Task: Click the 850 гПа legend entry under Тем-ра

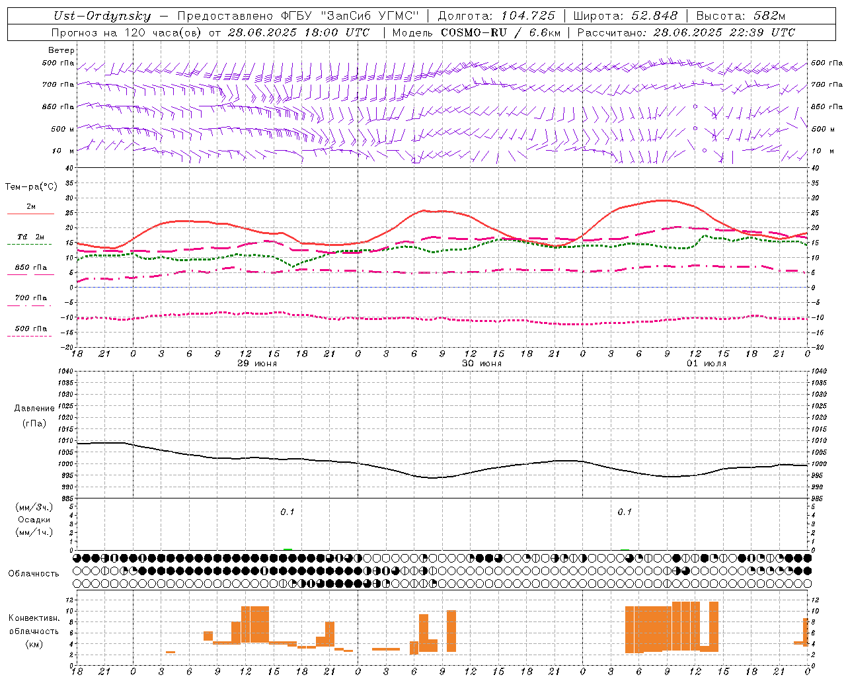Action: (x=31, y=268)
